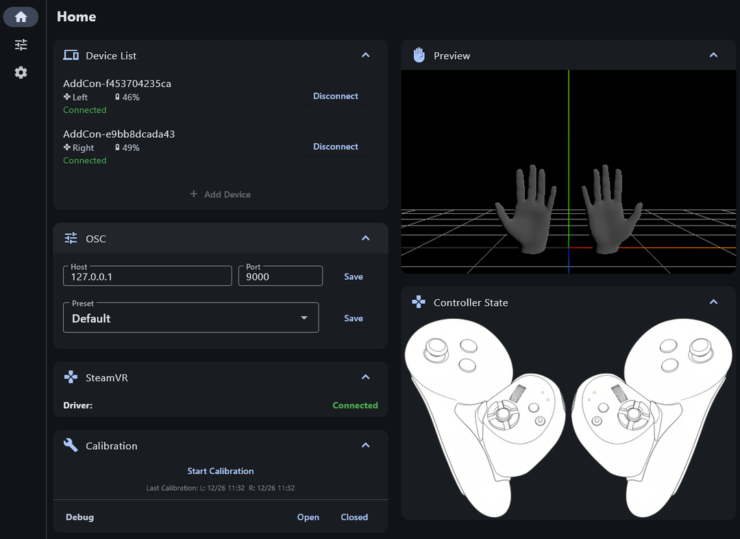Click the Device List panel icon
740x539 pixels.
pos(71,56)
